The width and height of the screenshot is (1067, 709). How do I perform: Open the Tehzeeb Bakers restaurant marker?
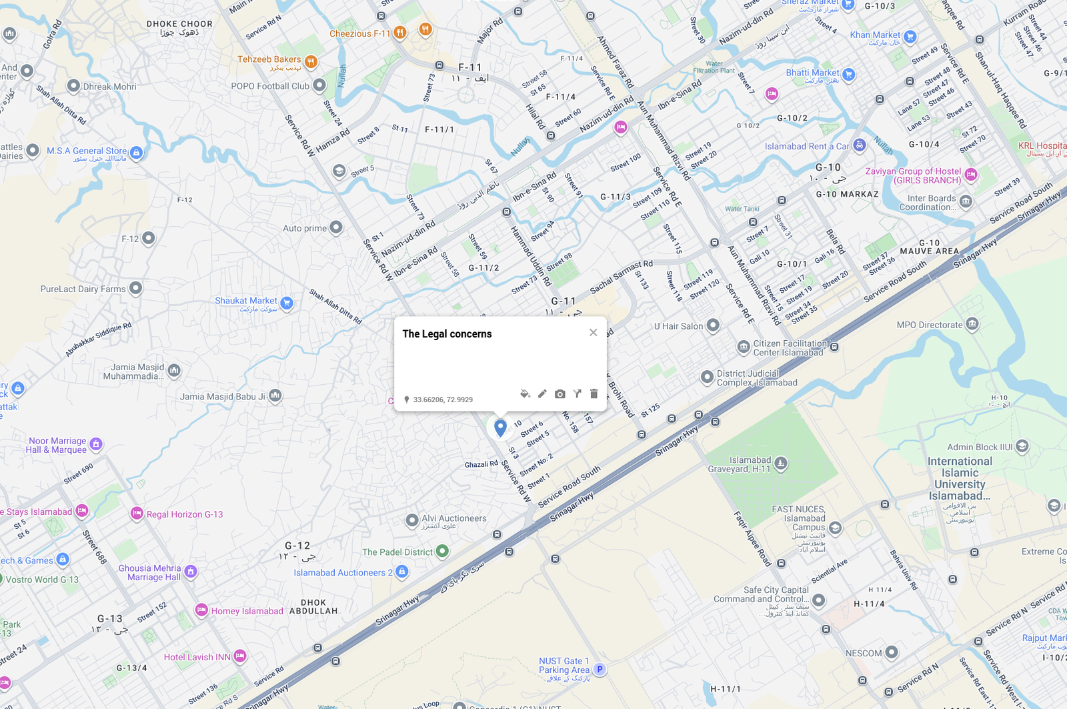coord(310,61)
